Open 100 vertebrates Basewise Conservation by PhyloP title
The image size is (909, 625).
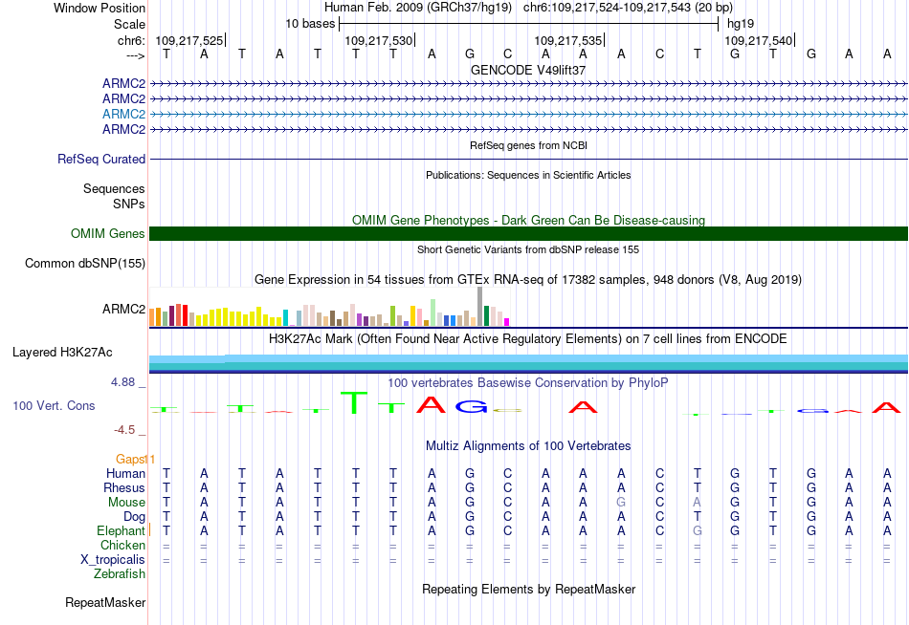pos(528,383)
